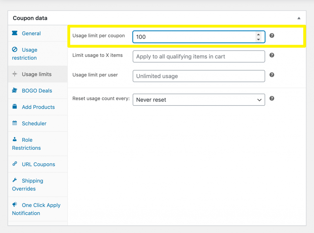Open the General tab
Image resolution: width=314 pixels, height=233 pixels.
click(x=38, y=33)
